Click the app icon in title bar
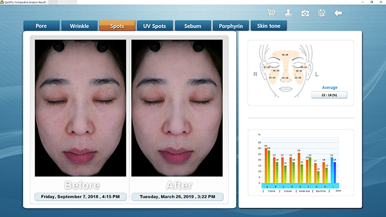Viewport: 386px width, 217px height. 2,2
